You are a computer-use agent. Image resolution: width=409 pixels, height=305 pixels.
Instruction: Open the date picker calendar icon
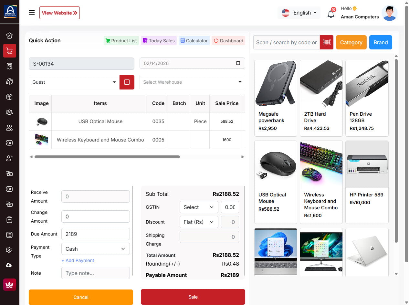pos(238,63)
